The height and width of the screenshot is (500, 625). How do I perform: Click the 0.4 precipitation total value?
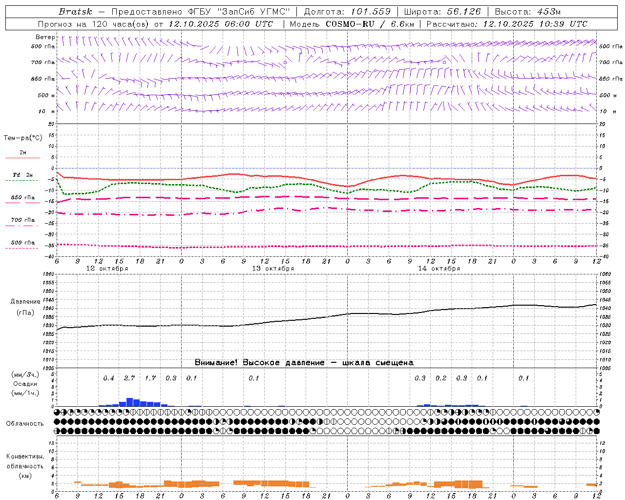pyautogui.click(x=108, y=378)
